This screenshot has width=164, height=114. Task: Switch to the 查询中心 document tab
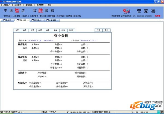click(37, 20)
